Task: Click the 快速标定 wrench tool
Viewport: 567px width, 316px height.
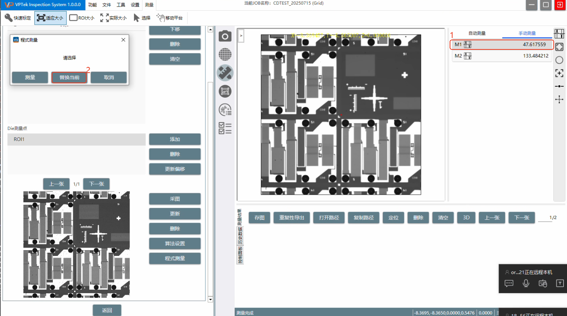Action: (18, 18)
